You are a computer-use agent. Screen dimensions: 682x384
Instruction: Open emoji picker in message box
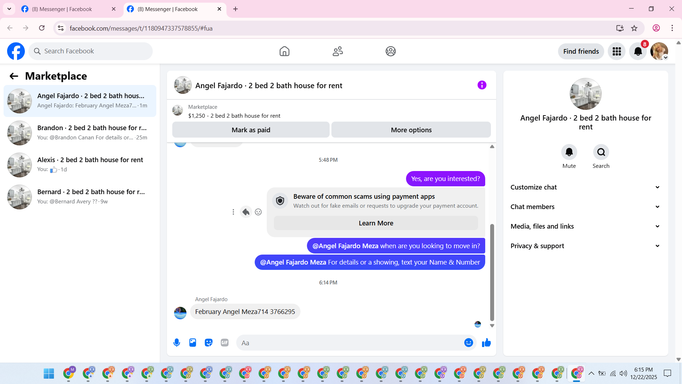(x=469, y=343)
